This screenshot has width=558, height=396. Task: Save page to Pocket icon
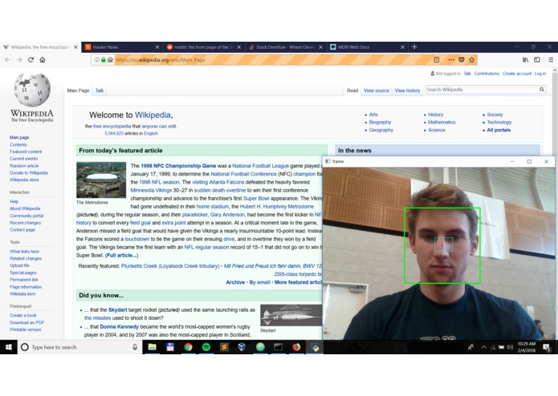pos(461,59)
